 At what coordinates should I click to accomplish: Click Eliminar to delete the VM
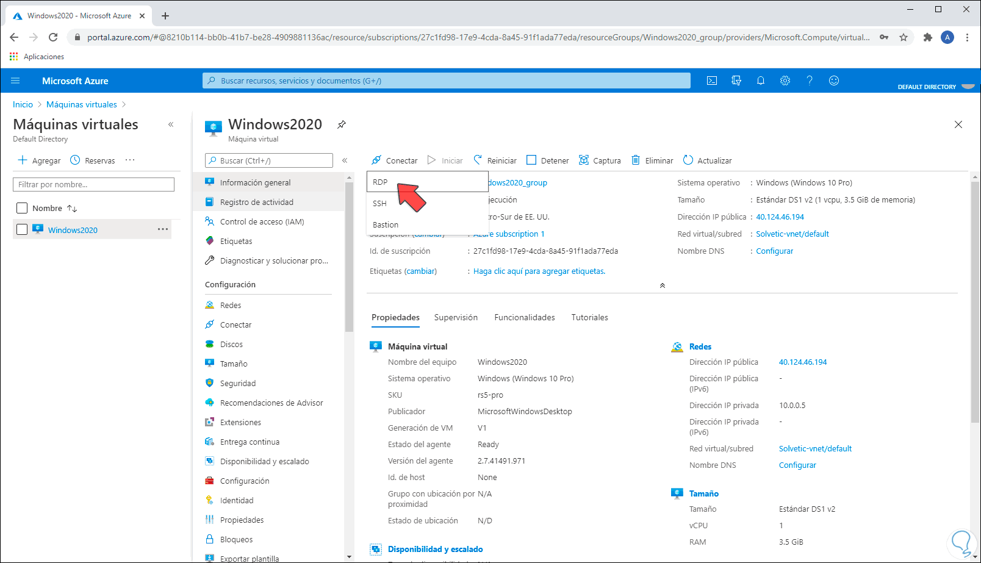tap(652, 160)
